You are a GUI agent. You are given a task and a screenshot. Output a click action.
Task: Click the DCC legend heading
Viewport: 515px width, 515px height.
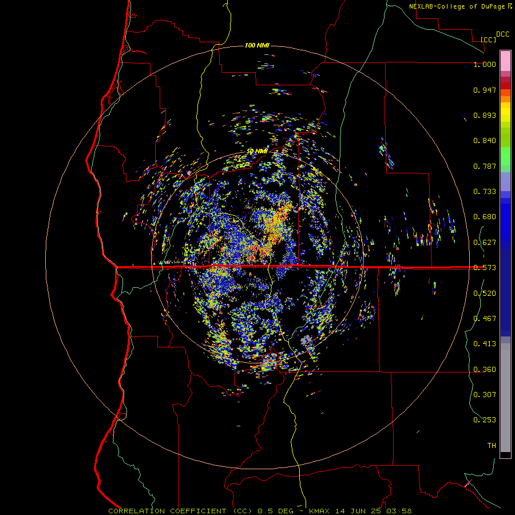[502, 34]
